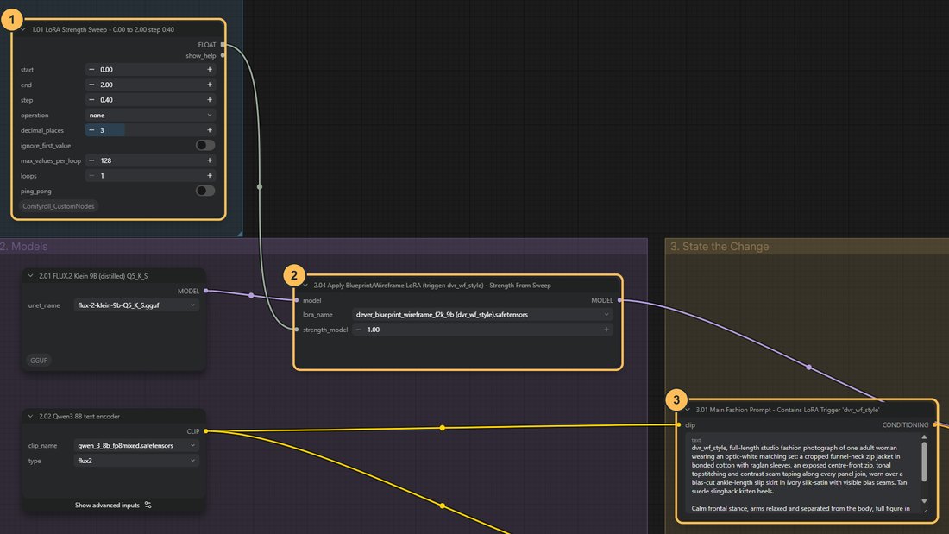Click the '2. Models' group title

tap(23, 247)
